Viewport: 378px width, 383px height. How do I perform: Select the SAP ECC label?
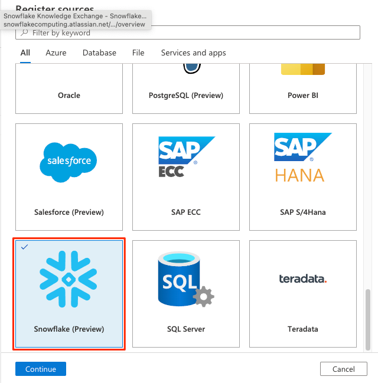(x=186, y=212)
